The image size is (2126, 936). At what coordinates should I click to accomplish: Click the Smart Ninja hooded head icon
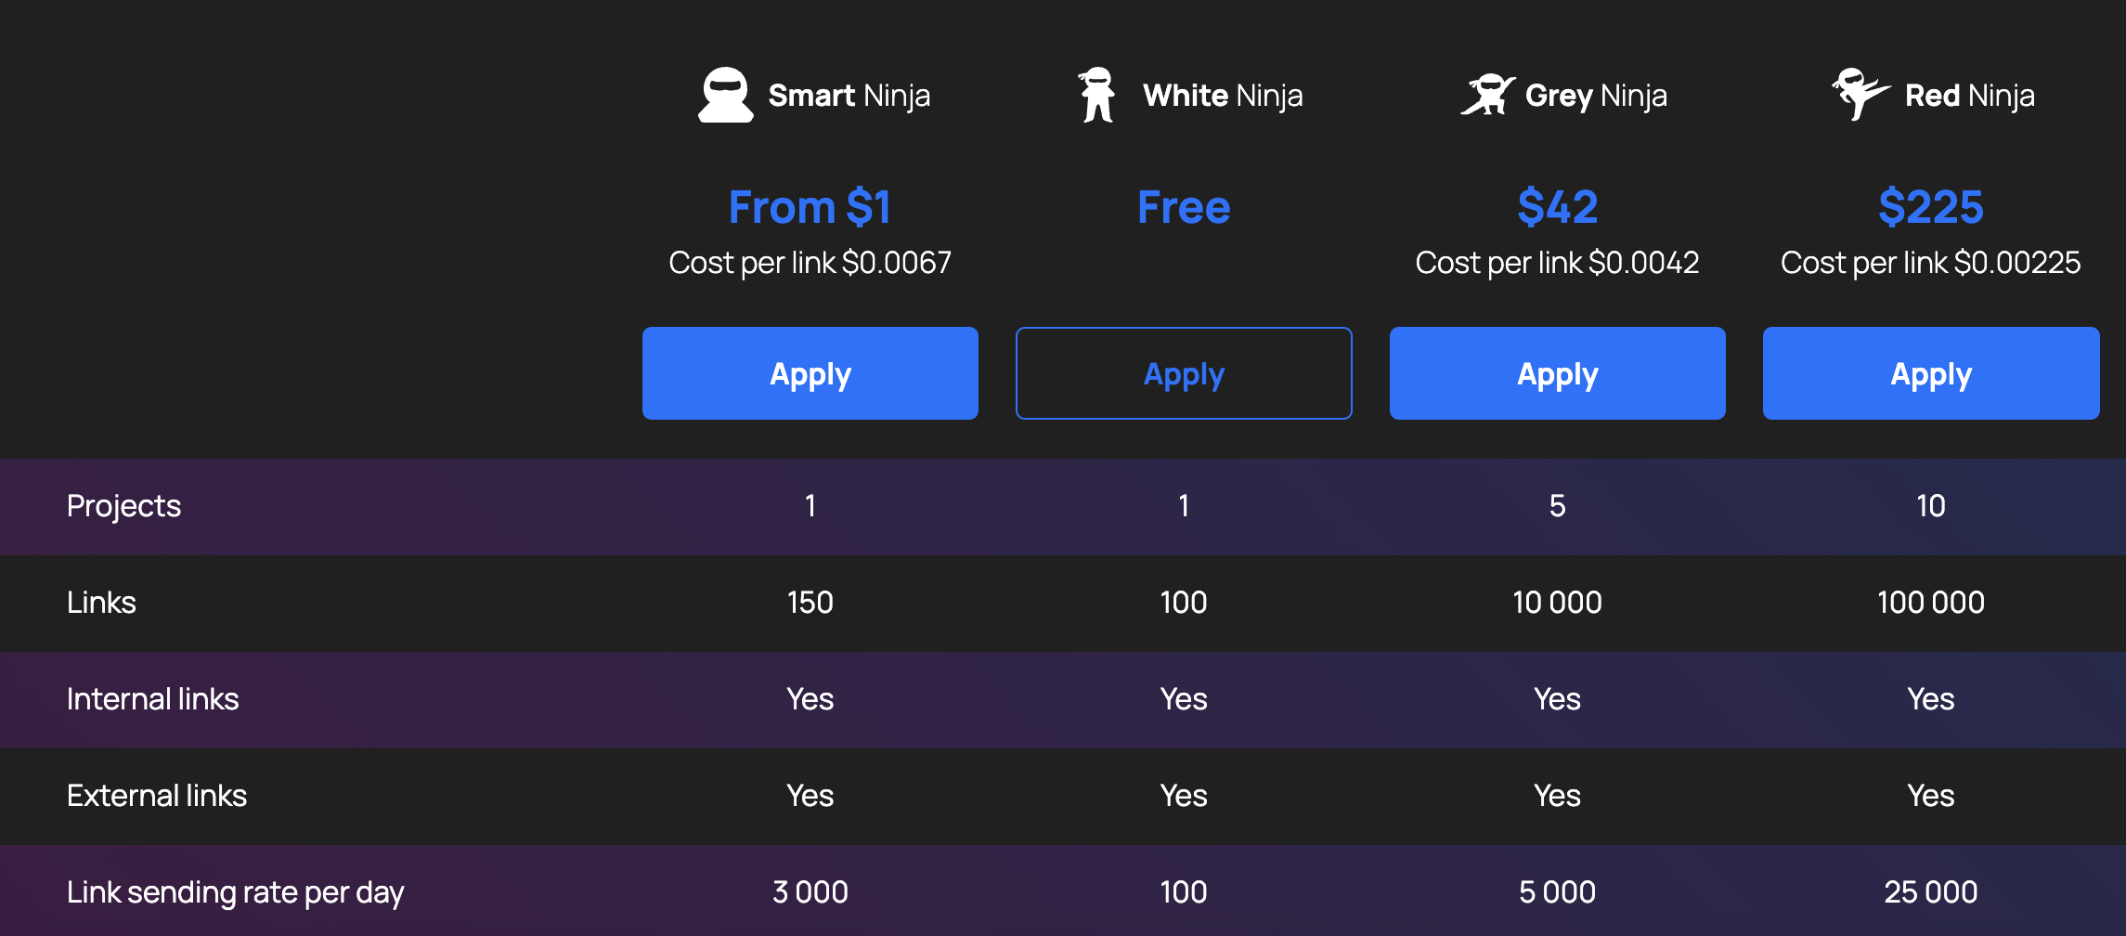click(x=725, y=95)
